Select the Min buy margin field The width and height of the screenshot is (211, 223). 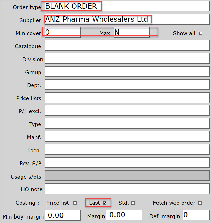pyautogui.click(x=63, y=215)
